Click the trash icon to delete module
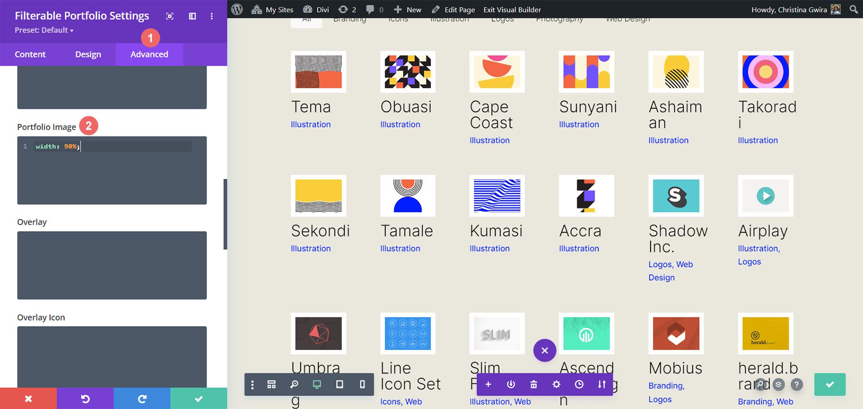Screen dimensions: 863x409 point(534,385)
